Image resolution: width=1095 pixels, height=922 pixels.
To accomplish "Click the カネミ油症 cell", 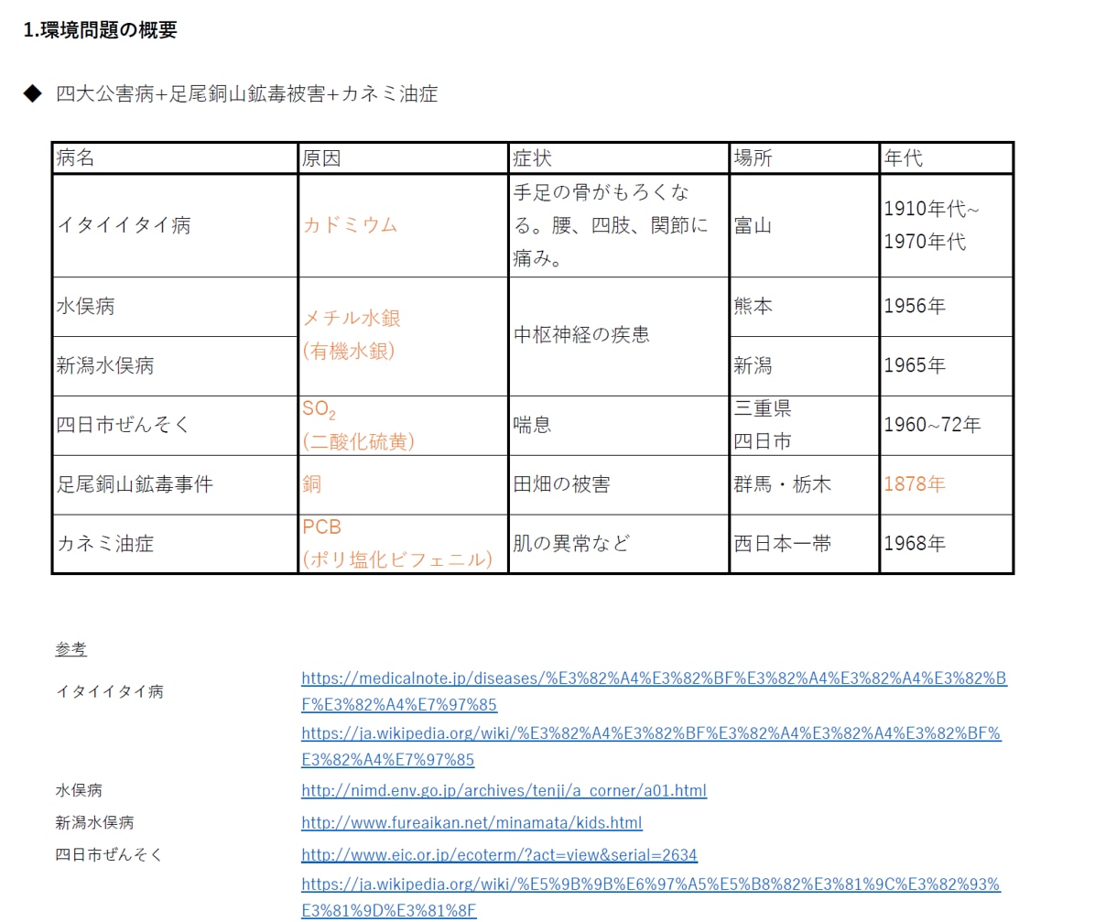I will coord(175,544).
